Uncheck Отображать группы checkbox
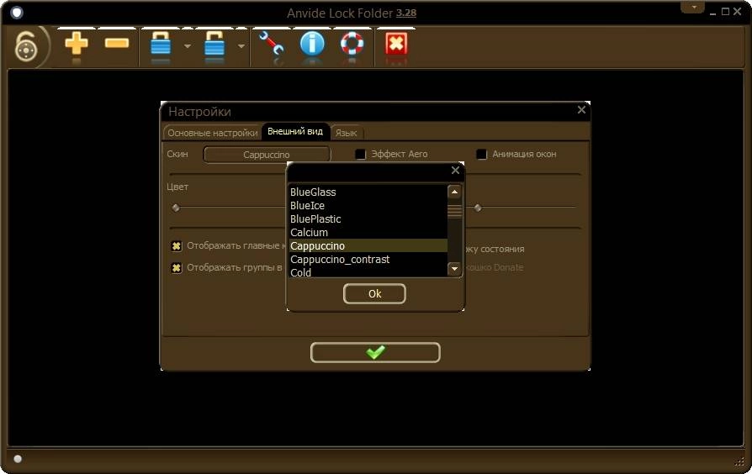This screenshot has height=474, width=752. pos(177,268)
